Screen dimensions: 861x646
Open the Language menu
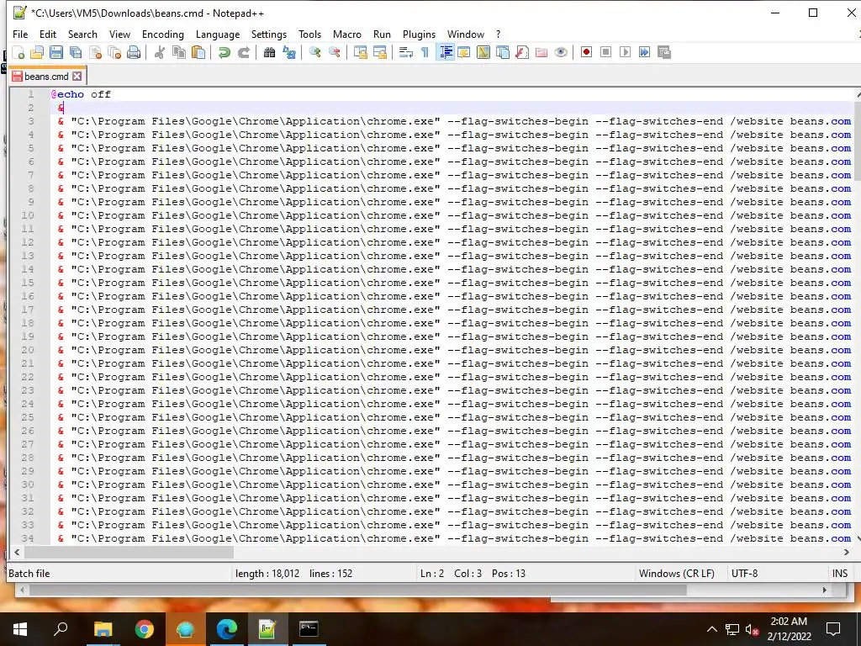click(x=218, y=34)
